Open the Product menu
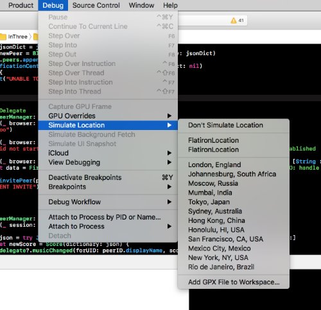Image resolution: width=321 pixels, height=310 pixels. tap(21, 5)
